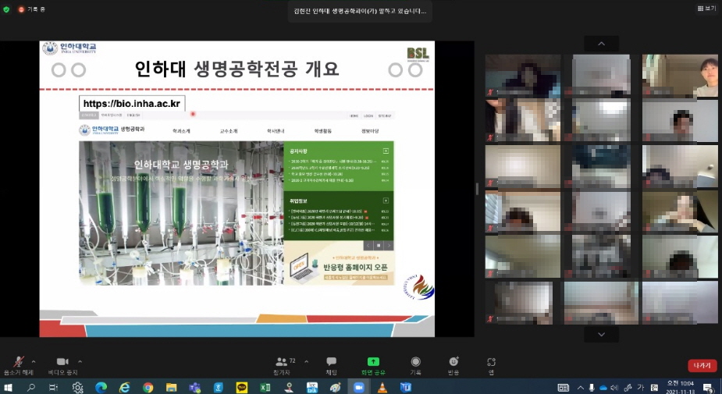The height and width of the screenshot is (394, 722).
Task: Open File Explorer from taskbar
Action: [x=171, y=388]
